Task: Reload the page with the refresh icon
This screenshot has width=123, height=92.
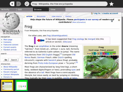Action: click(x=27, y=4)
